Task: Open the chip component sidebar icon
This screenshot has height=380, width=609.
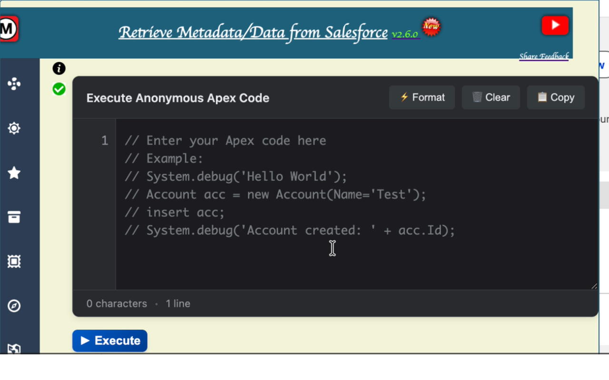Action: pyautogui.click(x=14, y=261)
